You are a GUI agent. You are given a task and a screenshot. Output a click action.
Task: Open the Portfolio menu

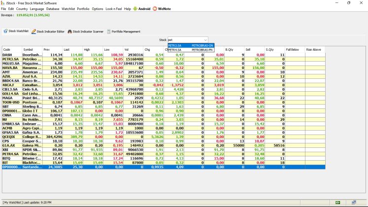pyautogui.click(x=83, y=9)
